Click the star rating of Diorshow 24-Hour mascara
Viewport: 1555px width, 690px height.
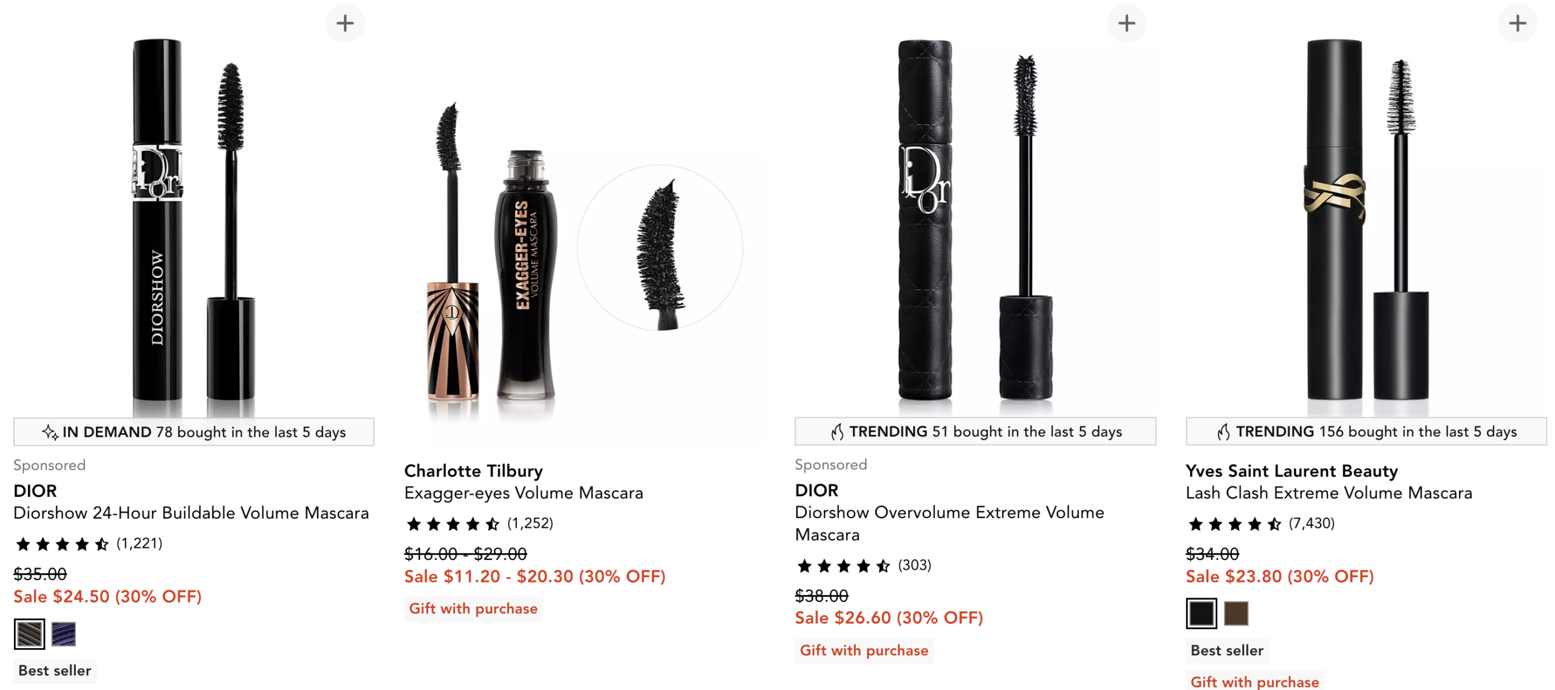pos(62,544)
